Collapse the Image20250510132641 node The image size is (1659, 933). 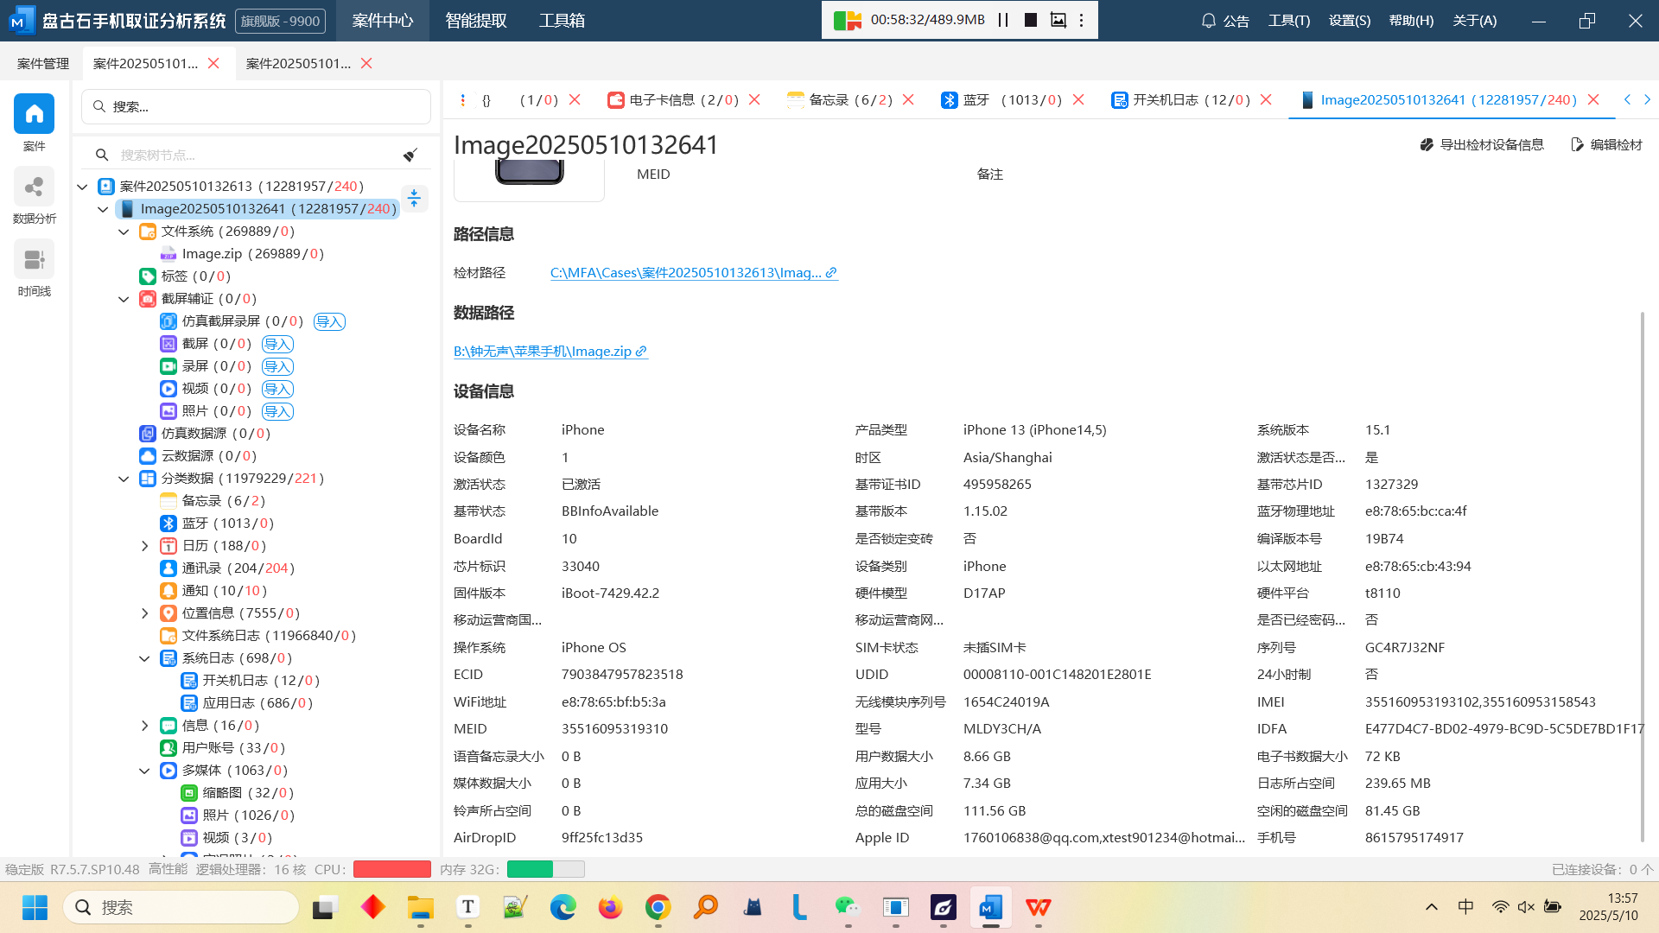103,209
